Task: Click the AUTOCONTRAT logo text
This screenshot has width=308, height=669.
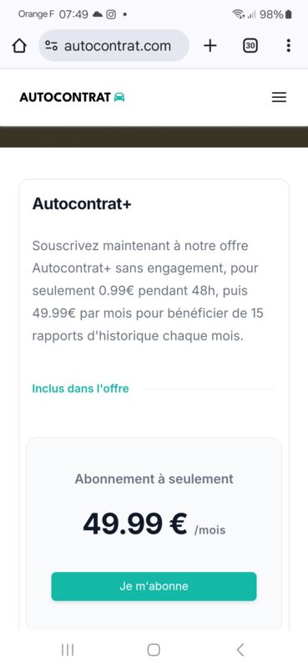Action: tap(65, 97)
